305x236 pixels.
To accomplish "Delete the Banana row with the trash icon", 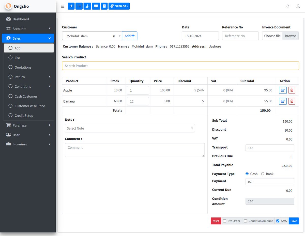I will 292,101.
